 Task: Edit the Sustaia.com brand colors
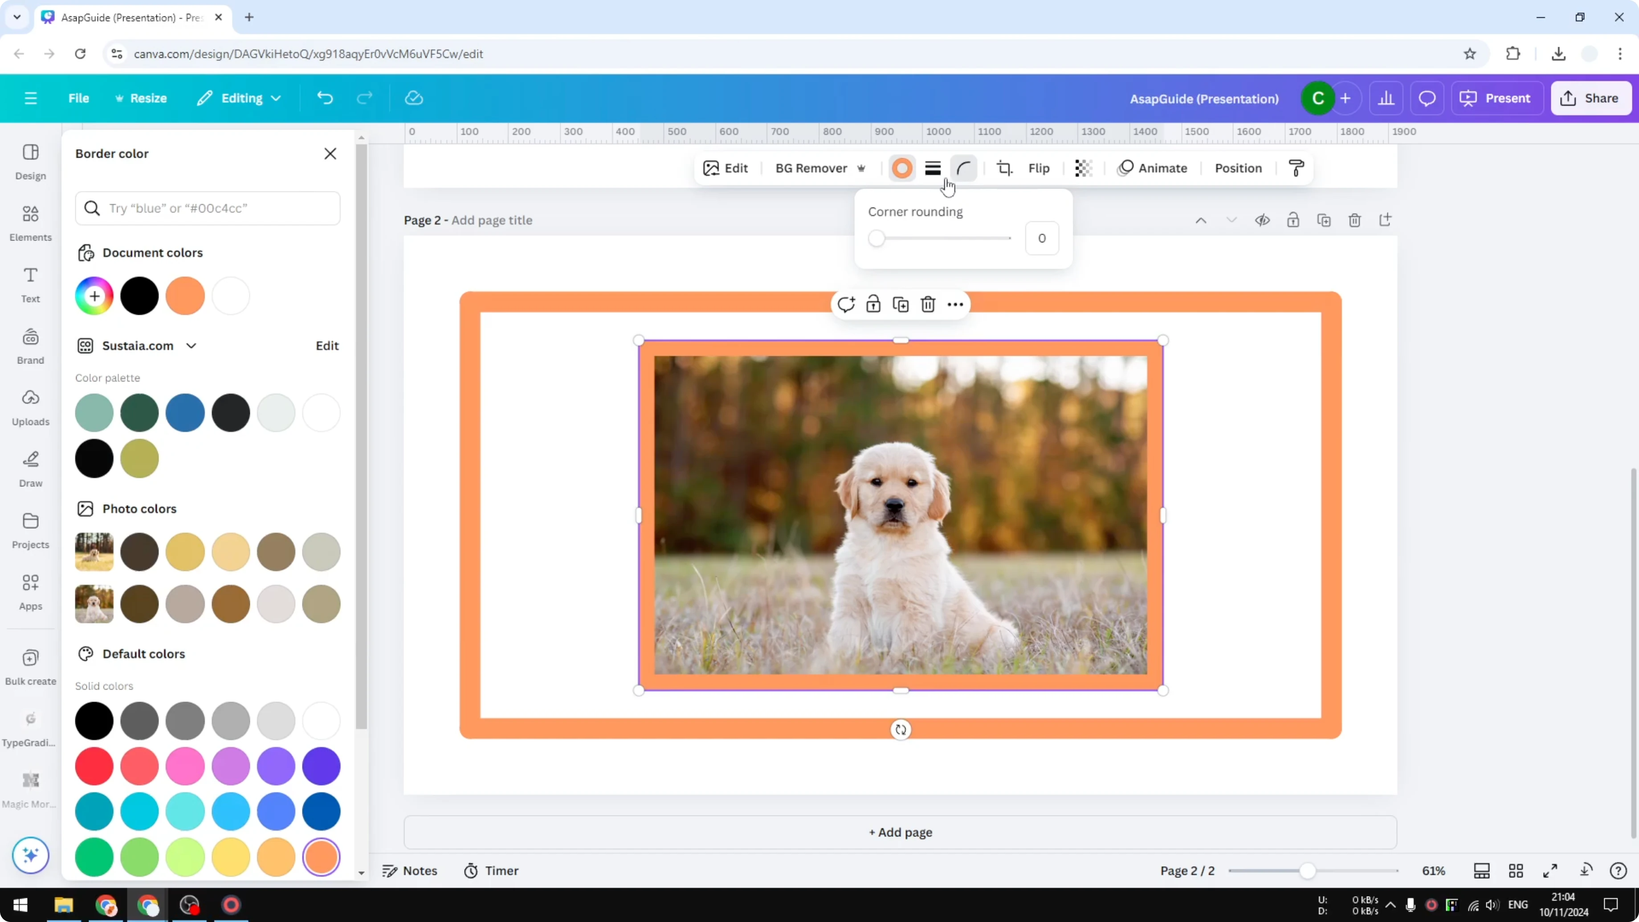coord(326,346)
